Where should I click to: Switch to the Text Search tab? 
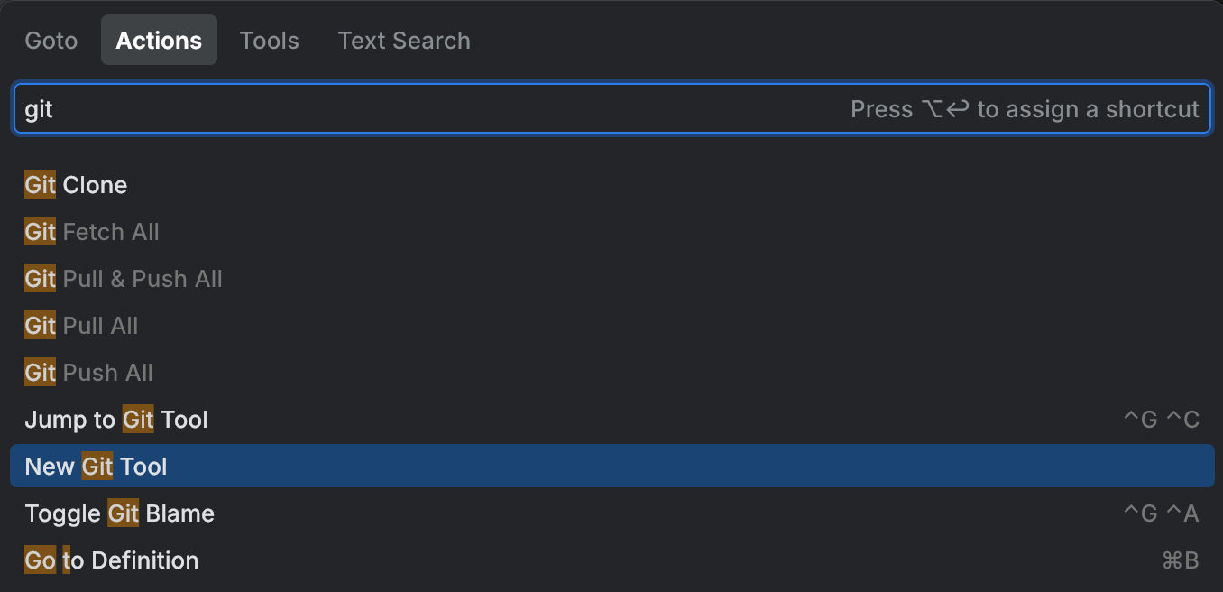coord(403,40)
